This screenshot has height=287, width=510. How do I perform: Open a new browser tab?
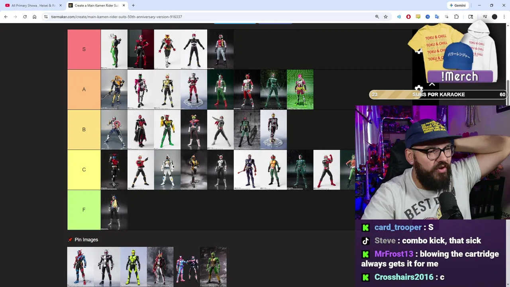pos(133,6)
